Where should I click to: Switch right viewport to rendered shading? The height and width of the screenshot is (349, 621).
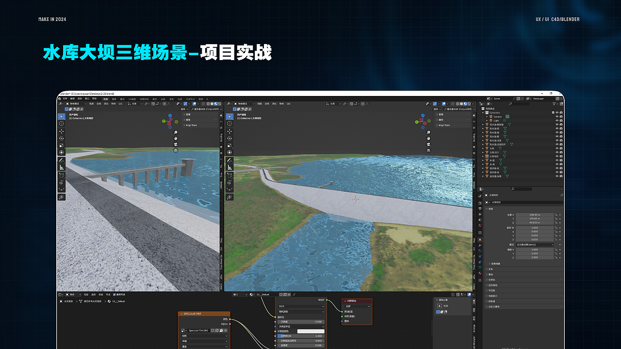469,104
